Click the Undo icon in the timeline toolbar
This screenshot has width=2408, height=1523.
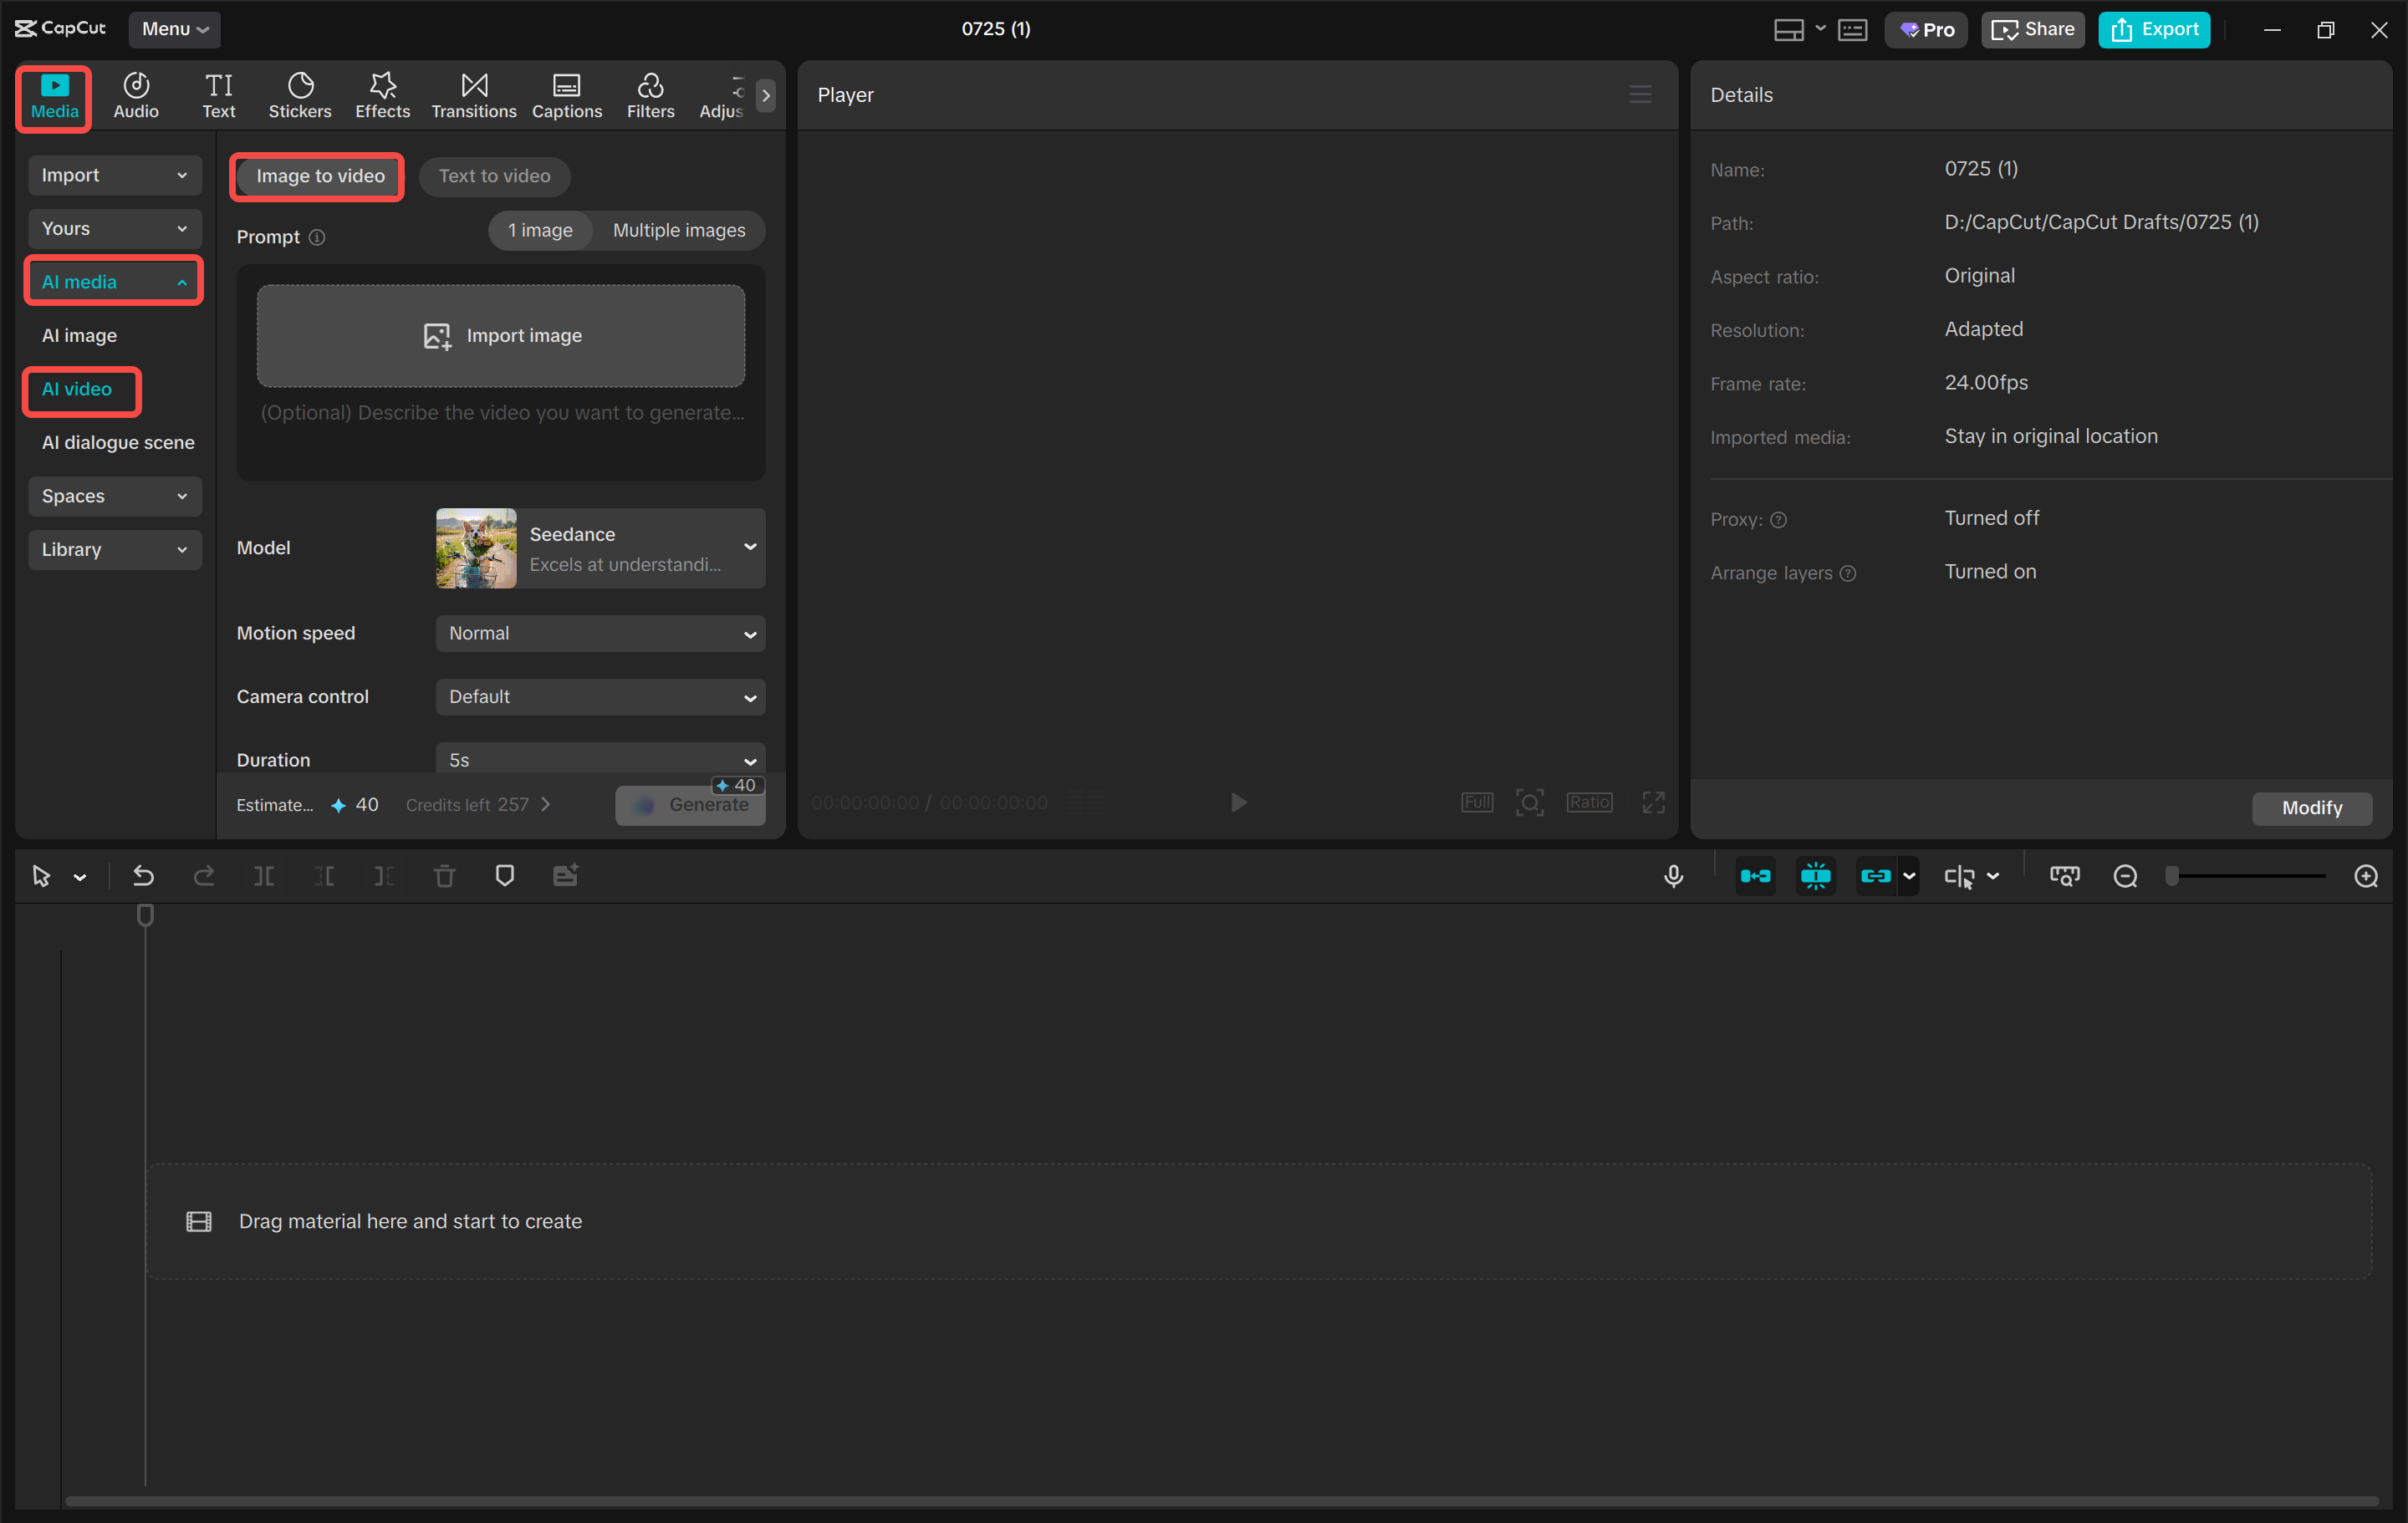[x=143, y=875]
